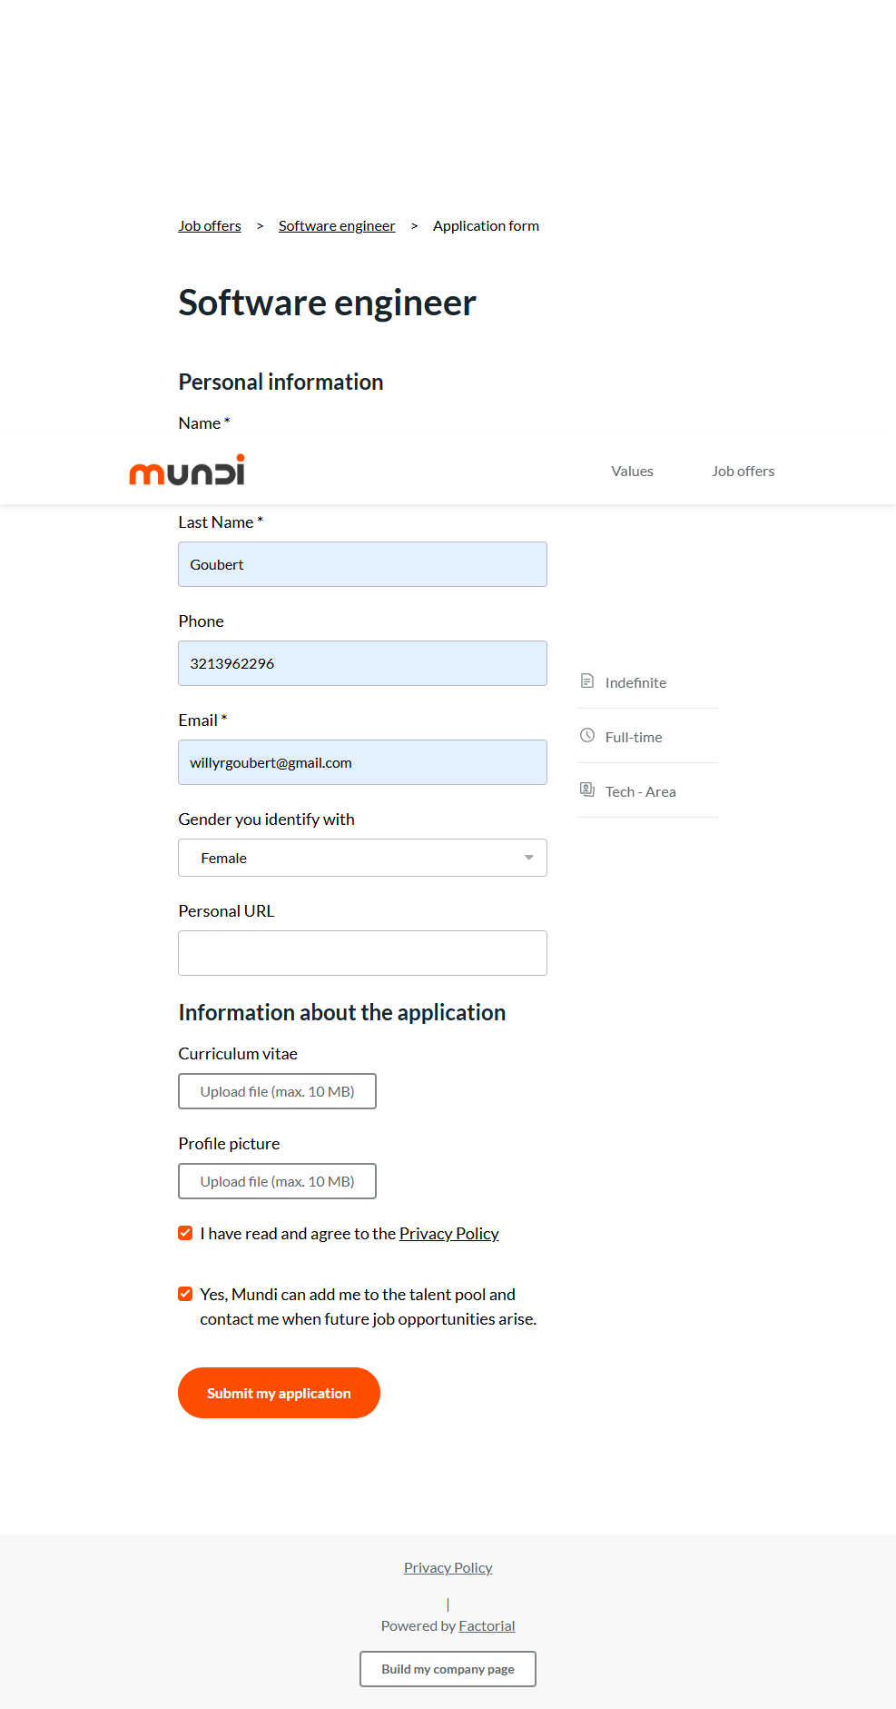Click the Email field with willyrgoubert@gmail.com
The width and height of the screenshot is (896, 1709).
(362, 762)
